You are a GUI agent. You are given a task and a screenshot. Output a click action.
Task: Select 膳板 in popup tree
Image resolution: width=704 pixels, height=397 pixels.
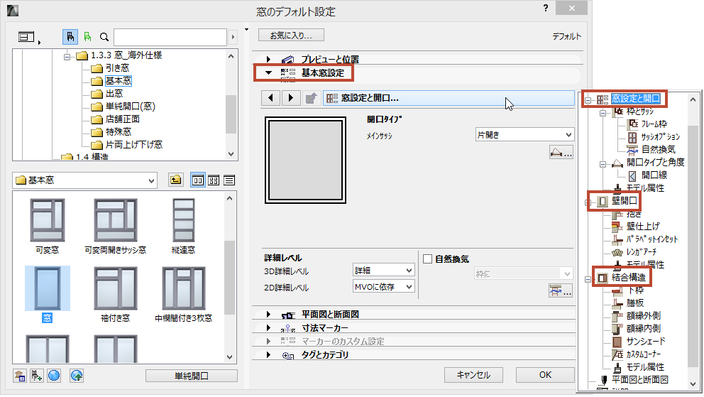tap(635, 303)
